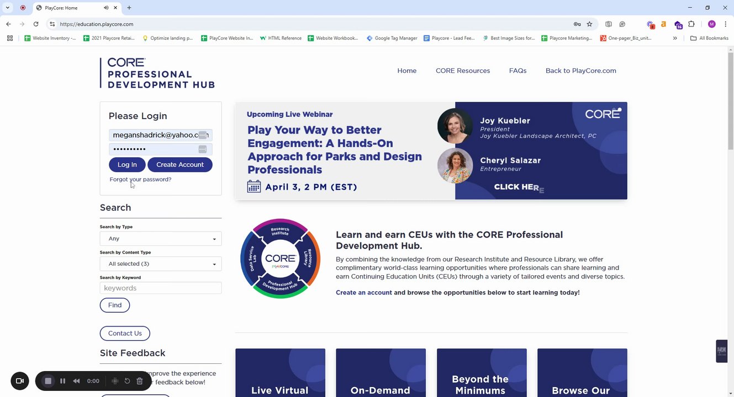Click the password manager icon in the password field
Screen dimensions: 734x397
point(203,149)
